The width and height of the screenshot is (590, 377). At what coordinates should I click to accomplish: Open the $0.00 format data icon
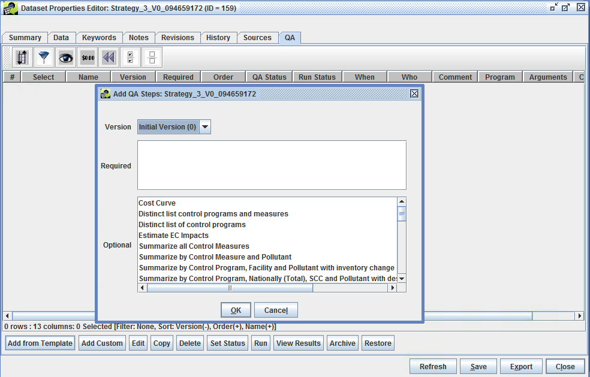pyautogui.click(x=87, y=57)
